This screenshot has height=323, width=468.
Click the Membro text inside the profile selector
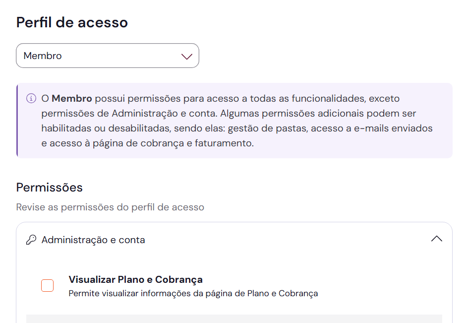(43, 56)
